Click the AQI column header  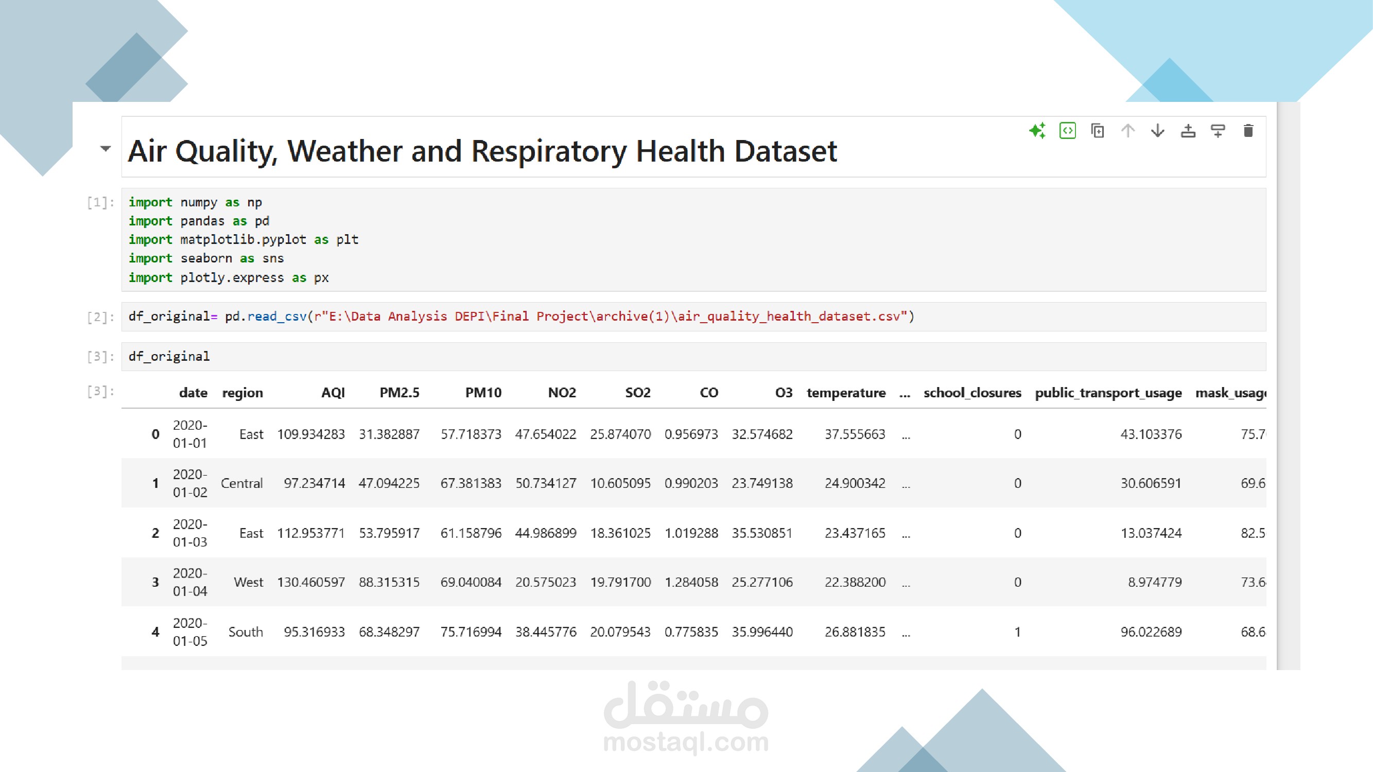pyautogui.click(x=333, y=393)
